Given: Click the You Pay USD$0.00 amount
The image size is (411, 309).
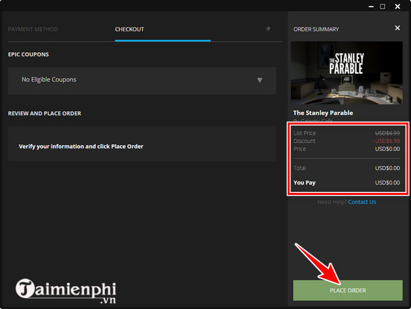Looking at the screenshot, I should click(388, 183).
